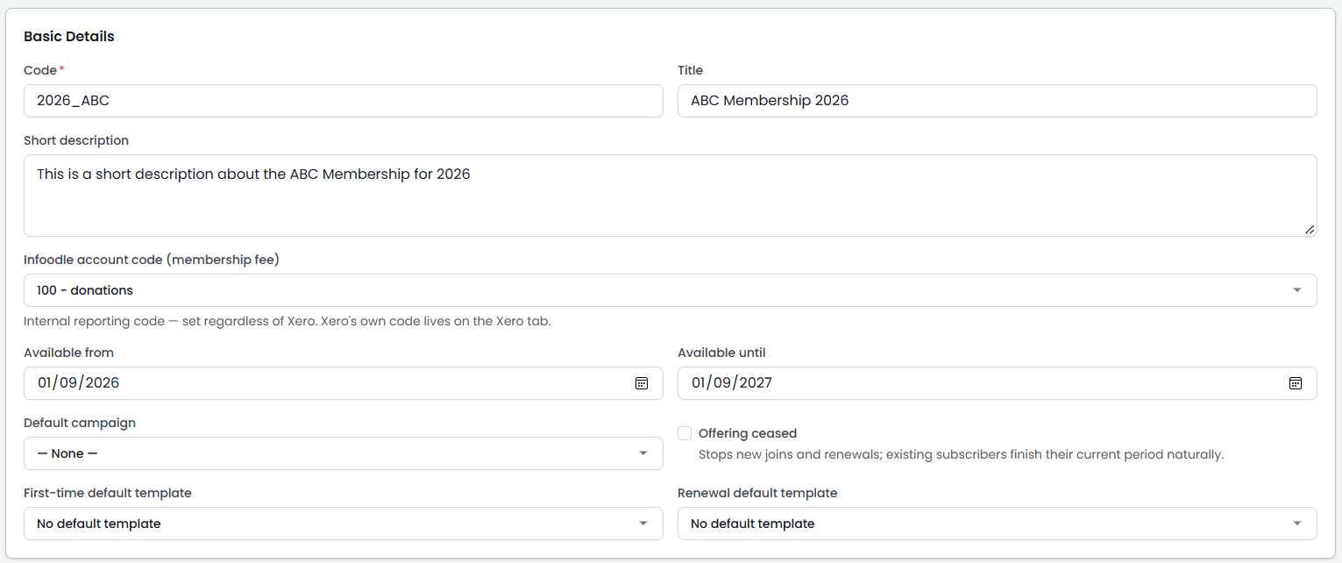
Task: Click arrow icon on Infoodle account code
Action: pyautogui.click(x=1297, y=290)
